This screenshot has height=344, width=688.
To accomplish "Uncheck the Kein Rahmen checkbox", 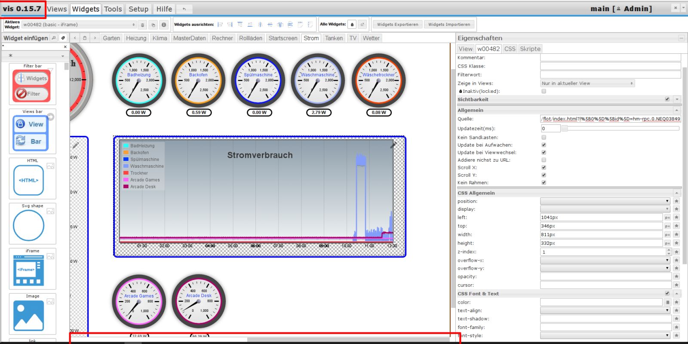I will 544,182.
